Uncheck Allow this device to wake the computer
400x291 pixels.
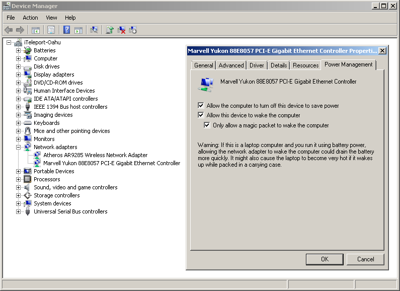click(201, 115)
